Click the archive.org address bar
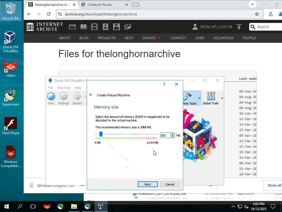Viewport: 282px width, 212px height. tap(159, 14)
